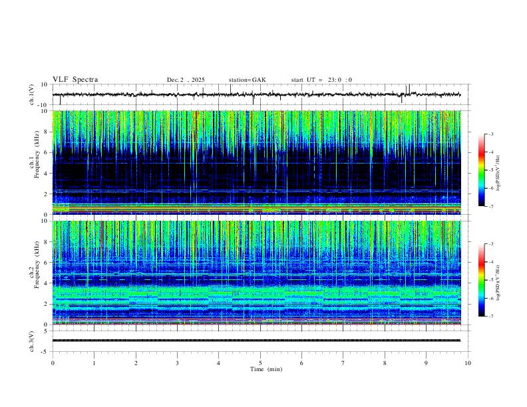Viewport: 527px width, 407px height.
Task: Click the time axis tick label "9"
Action: point(426,363)
